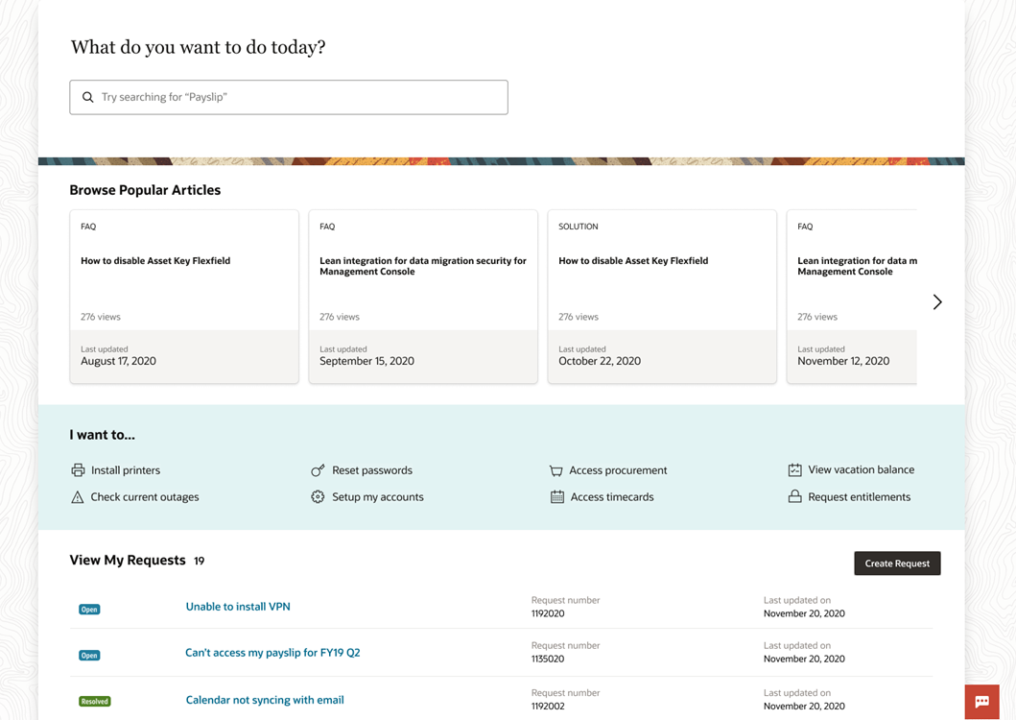The image size is (1016, 720).
Task: Click the warning triangle outage icon
Action: point(78,497)
